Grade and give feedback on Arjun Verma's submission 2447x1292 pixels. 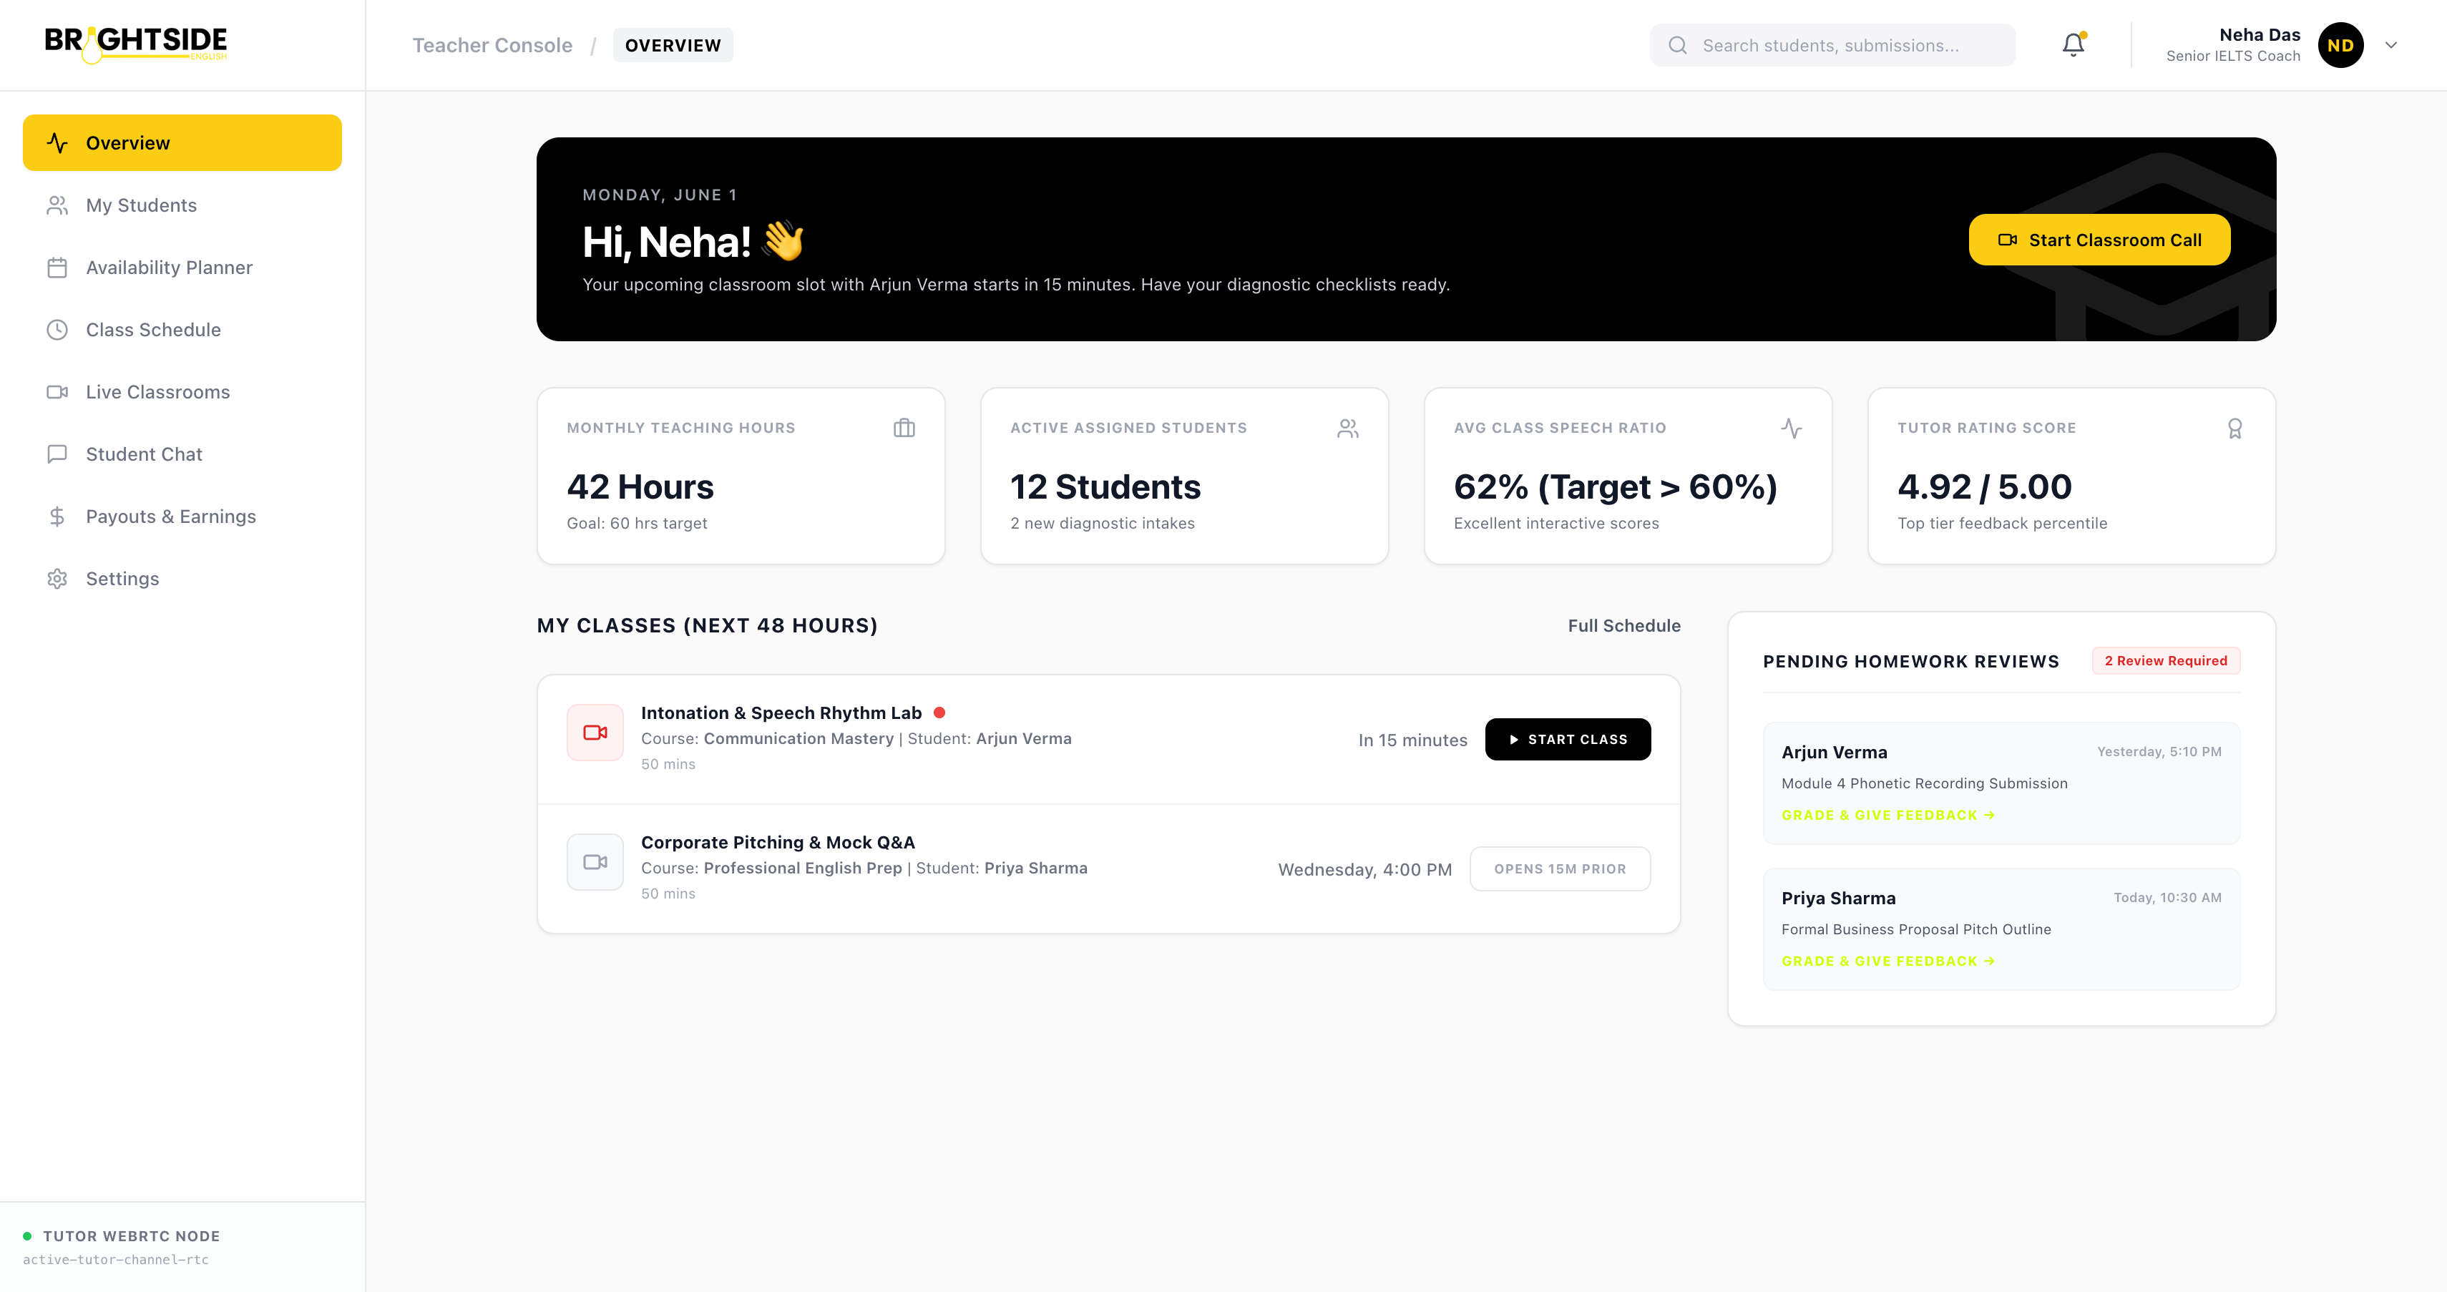click(x=1888, y=815)
